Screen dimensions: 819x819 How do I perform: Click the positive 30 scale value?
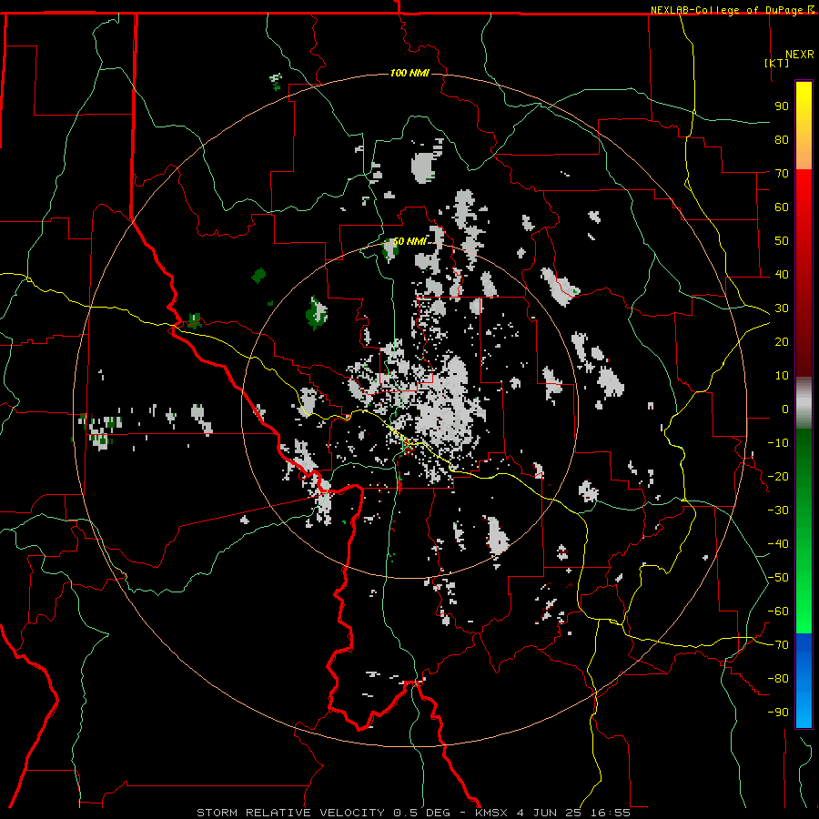782,308
